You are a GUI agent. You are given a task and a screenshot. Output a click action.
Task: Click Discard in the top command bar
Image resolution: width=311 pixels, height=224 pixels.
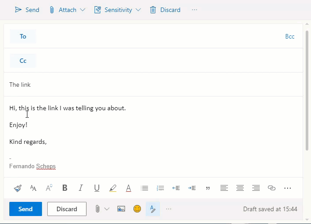(x=165, y=10)
